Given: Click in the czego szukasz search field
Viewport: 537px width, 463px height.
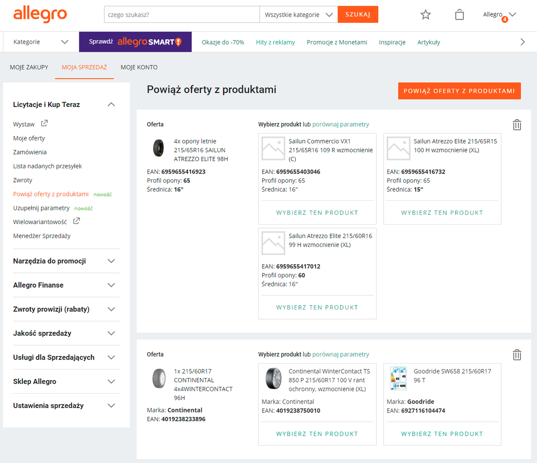Looking at the screenshot, I should click(182, 15).
